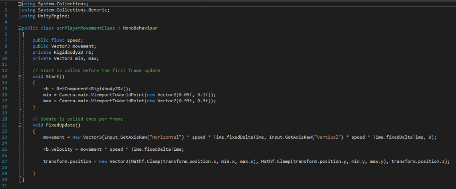The image size is (456, 189).
Task: Click line number 9 in the gutter
Action: (x=4, y=52)
